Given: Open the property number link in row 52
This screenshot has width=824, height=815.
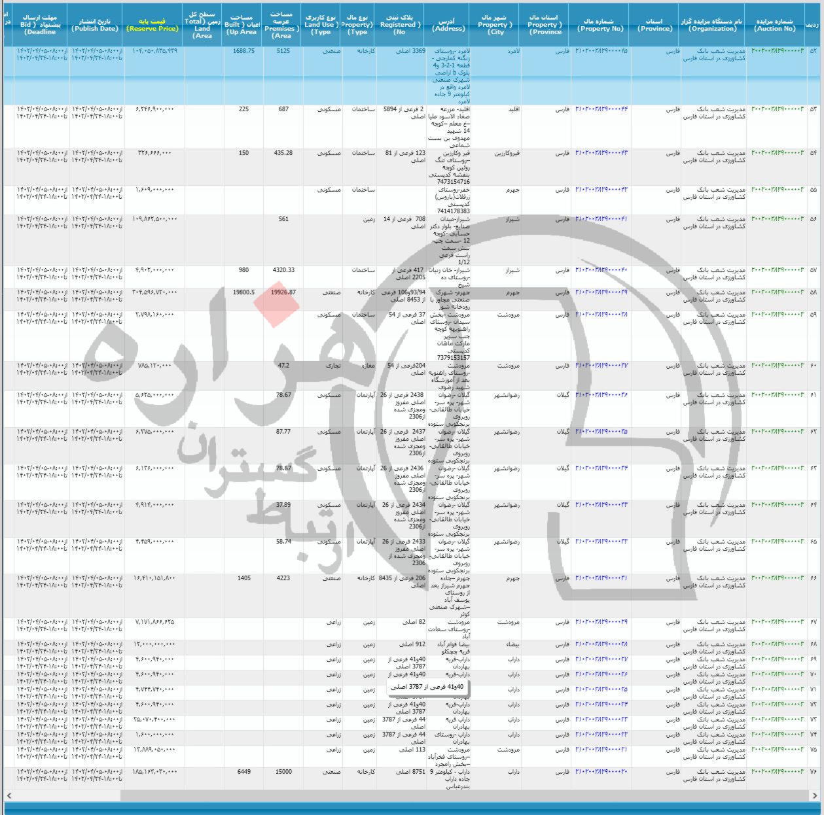Looking at the screenshot, I should pos(601,51).
